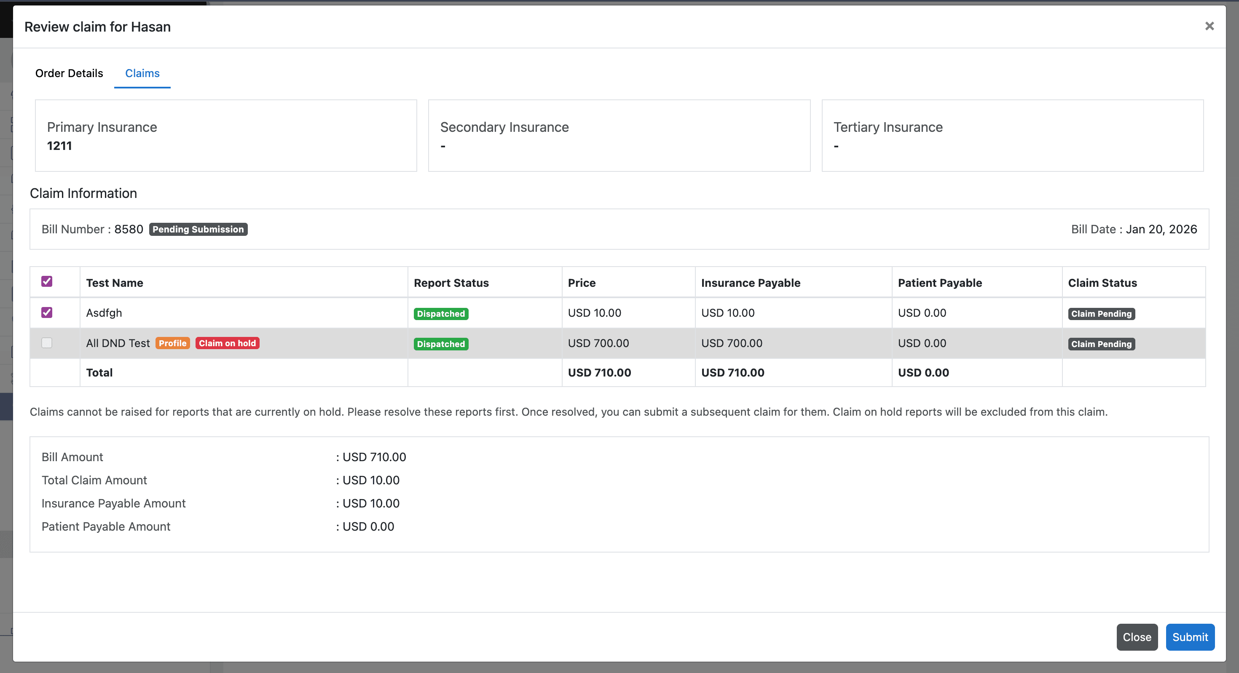Open the Claims tab

pyautogui.click(x=142, y=73)
